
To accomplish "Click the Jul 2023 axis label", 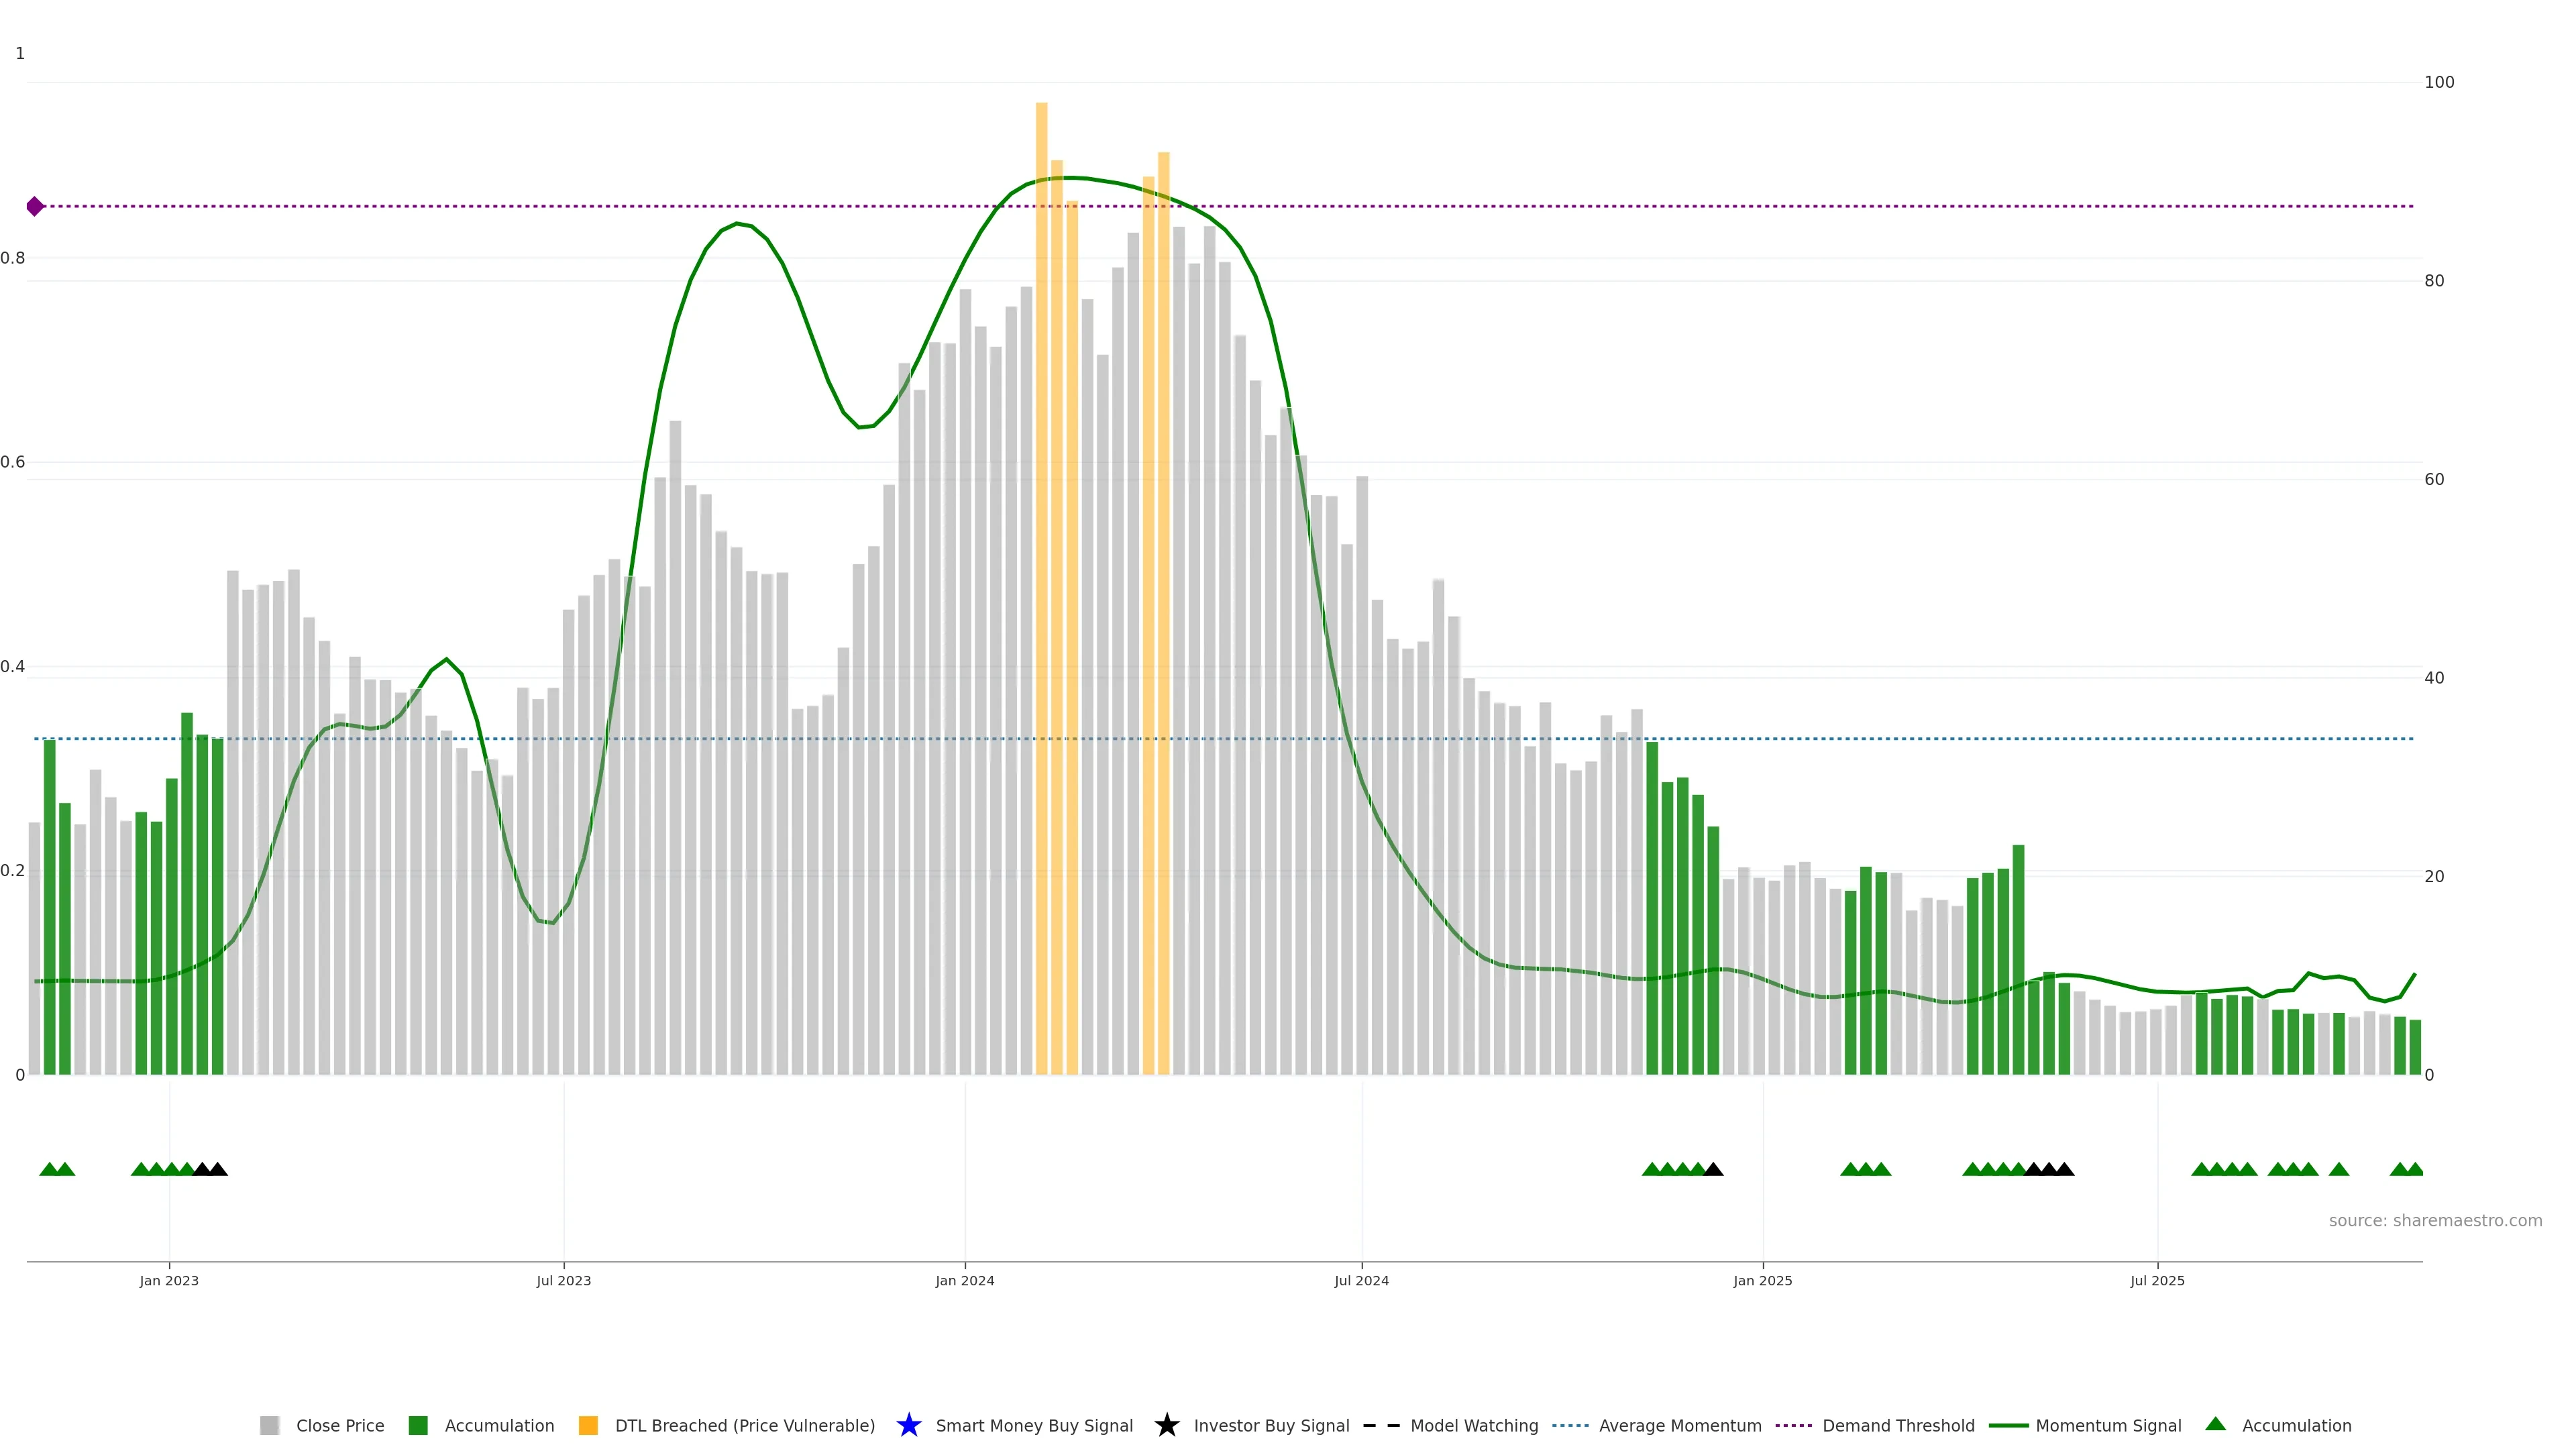I will click(563, 1281).
